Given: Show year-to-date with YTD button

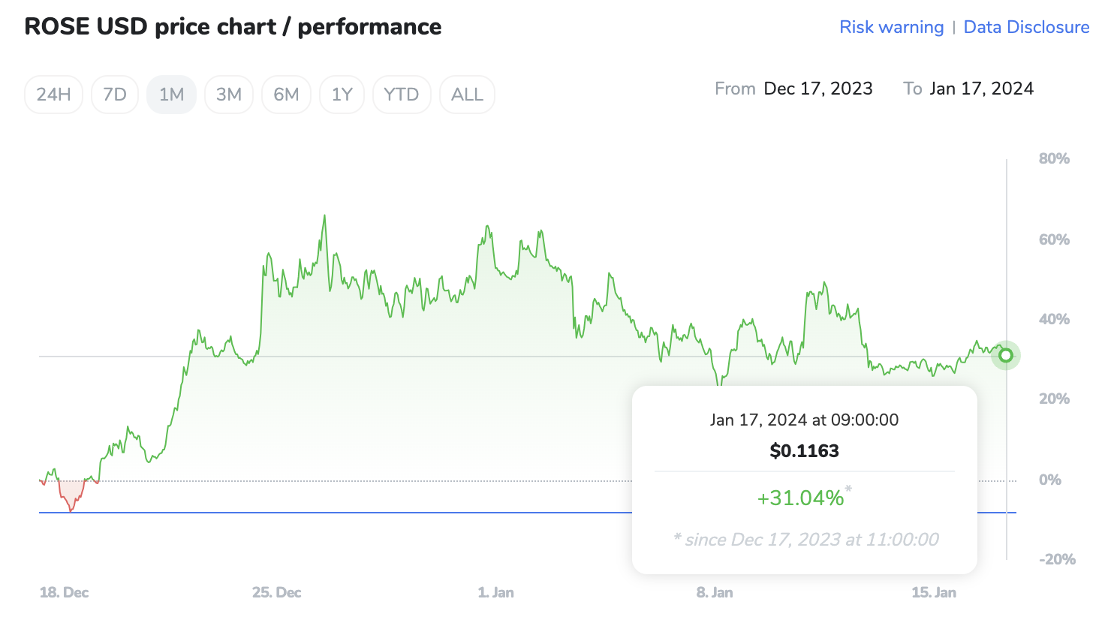Looking at the screenshot, I should [401, 95].
